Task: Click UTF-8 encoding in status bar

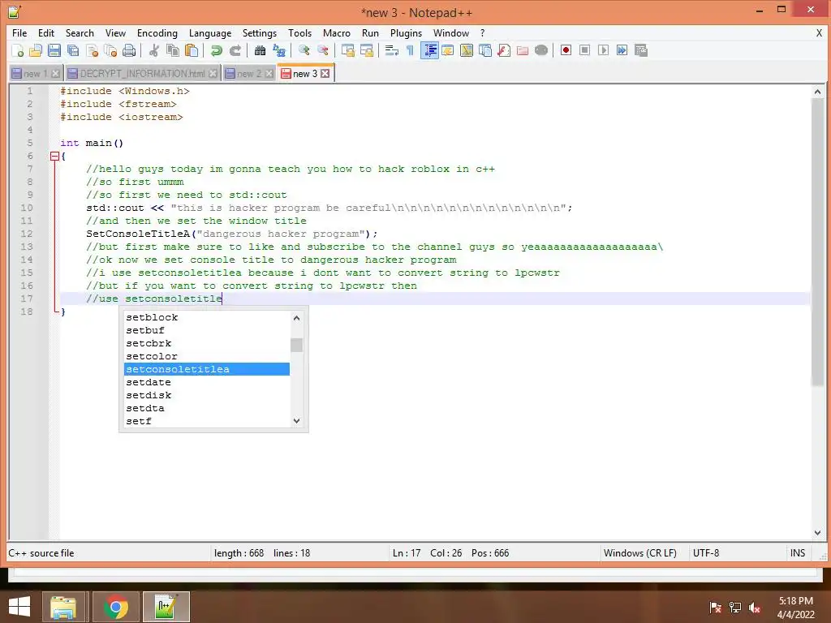Action: 705,553
